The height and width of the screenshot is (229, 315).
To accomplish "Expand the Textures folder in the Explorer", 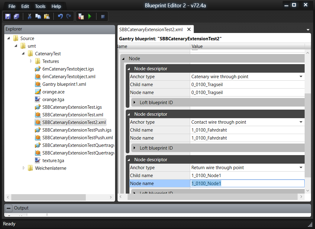I will pos(31,61).
